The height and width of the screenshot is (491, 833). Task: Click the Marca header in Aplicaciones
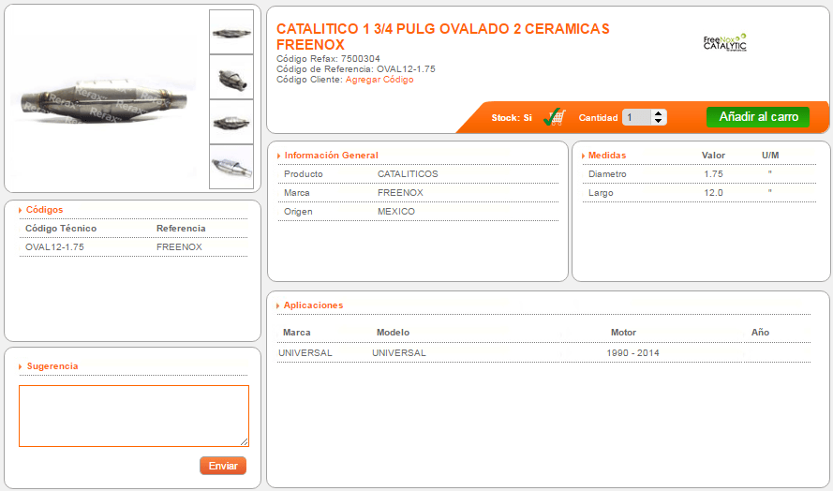296,333
